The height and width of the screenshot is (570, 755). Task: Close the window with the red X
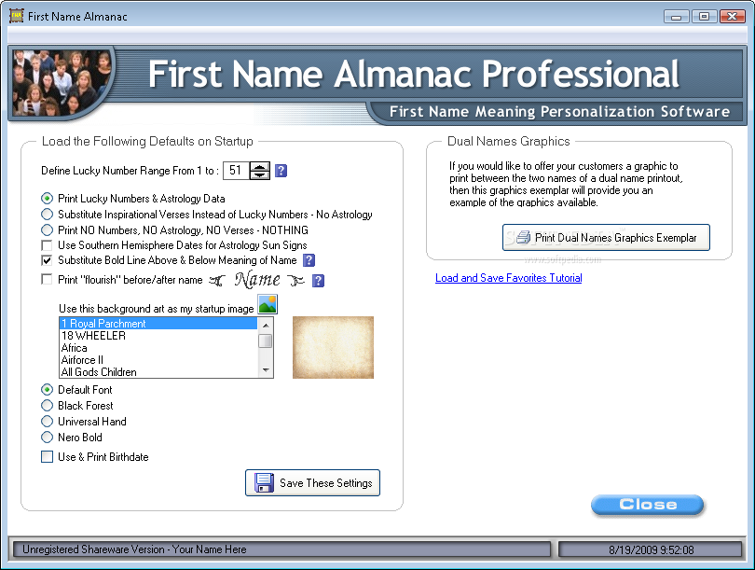tap(732, 17)
